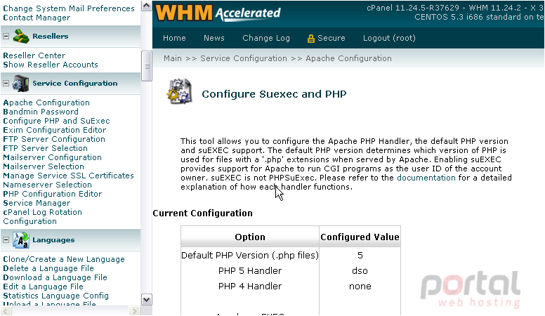Open Edit a Language File

point(43,287)
